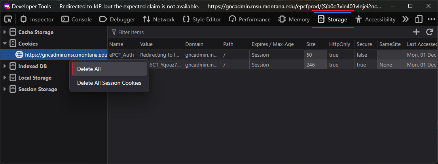Click the Local Storage database icon

point(13,78)
